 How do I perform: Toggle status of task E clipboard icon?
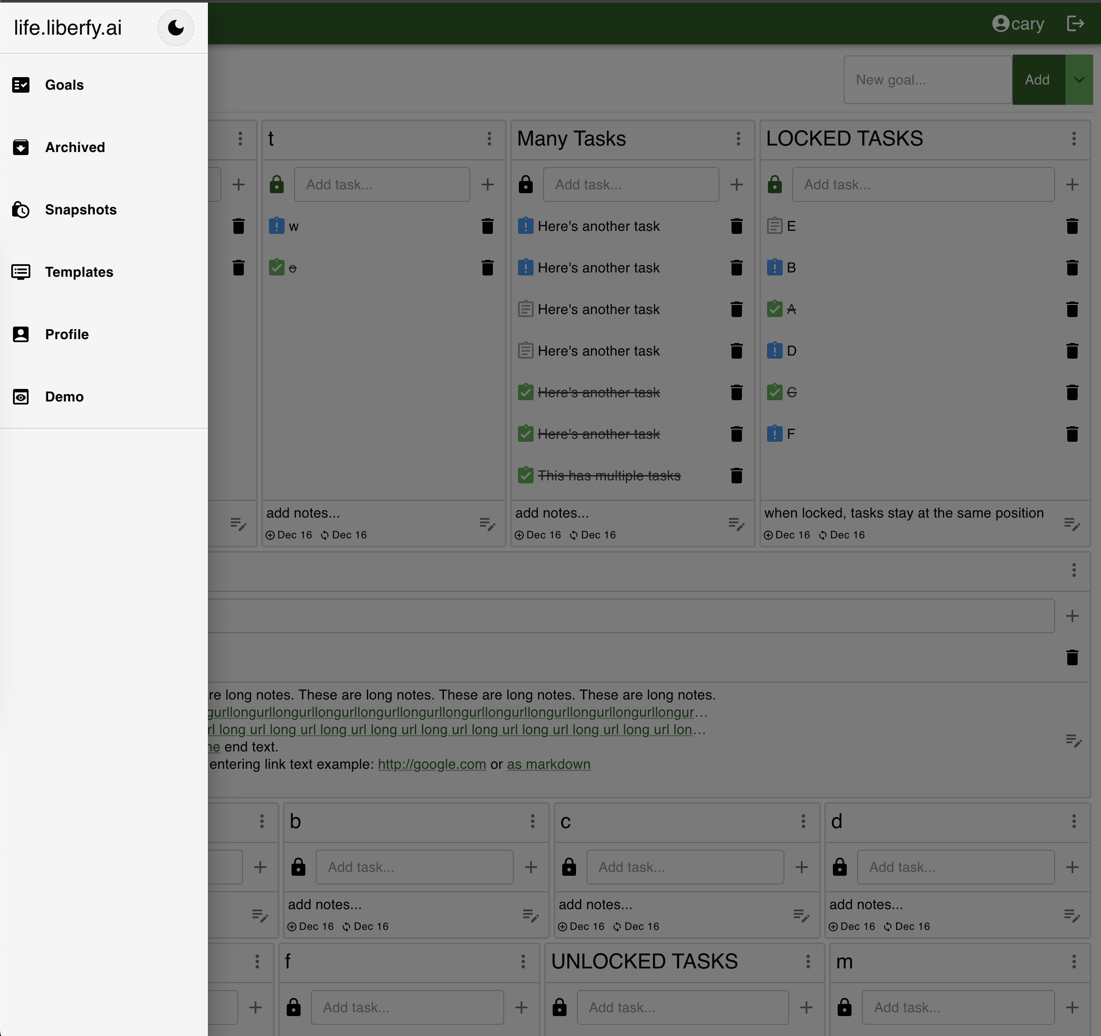774,226
